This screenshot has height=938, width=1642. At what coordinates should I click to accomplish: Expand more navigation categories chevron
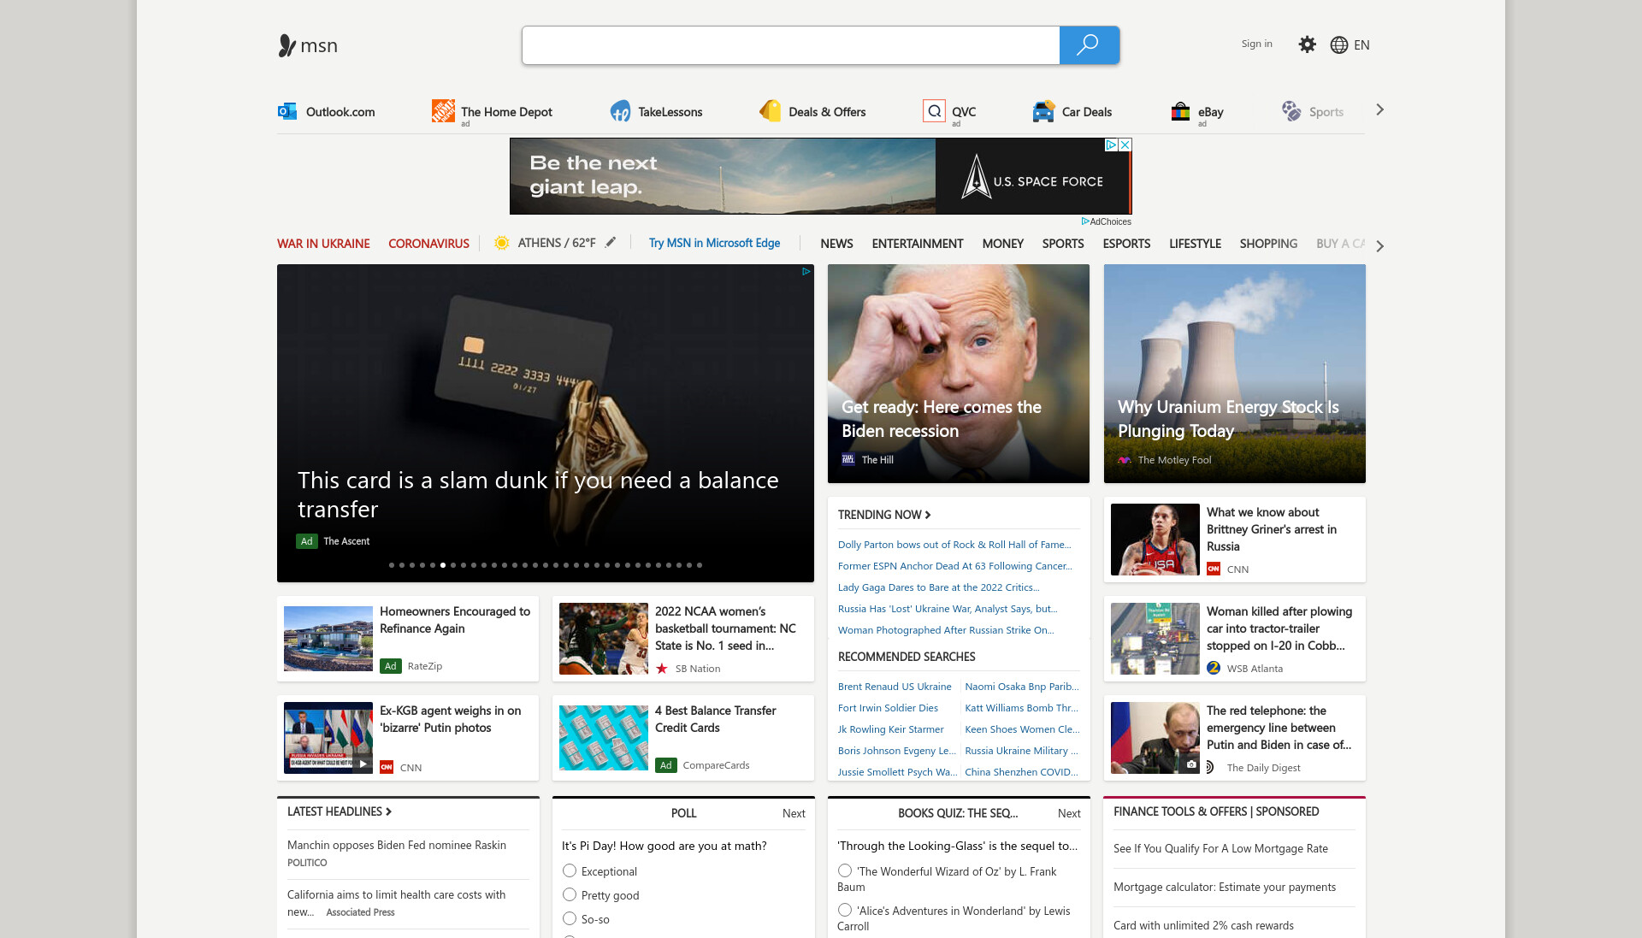1379,246
